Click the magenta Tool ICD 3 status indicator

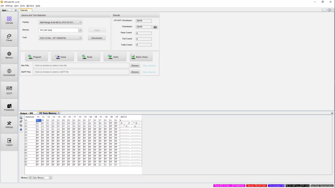(x=229, y=186)
